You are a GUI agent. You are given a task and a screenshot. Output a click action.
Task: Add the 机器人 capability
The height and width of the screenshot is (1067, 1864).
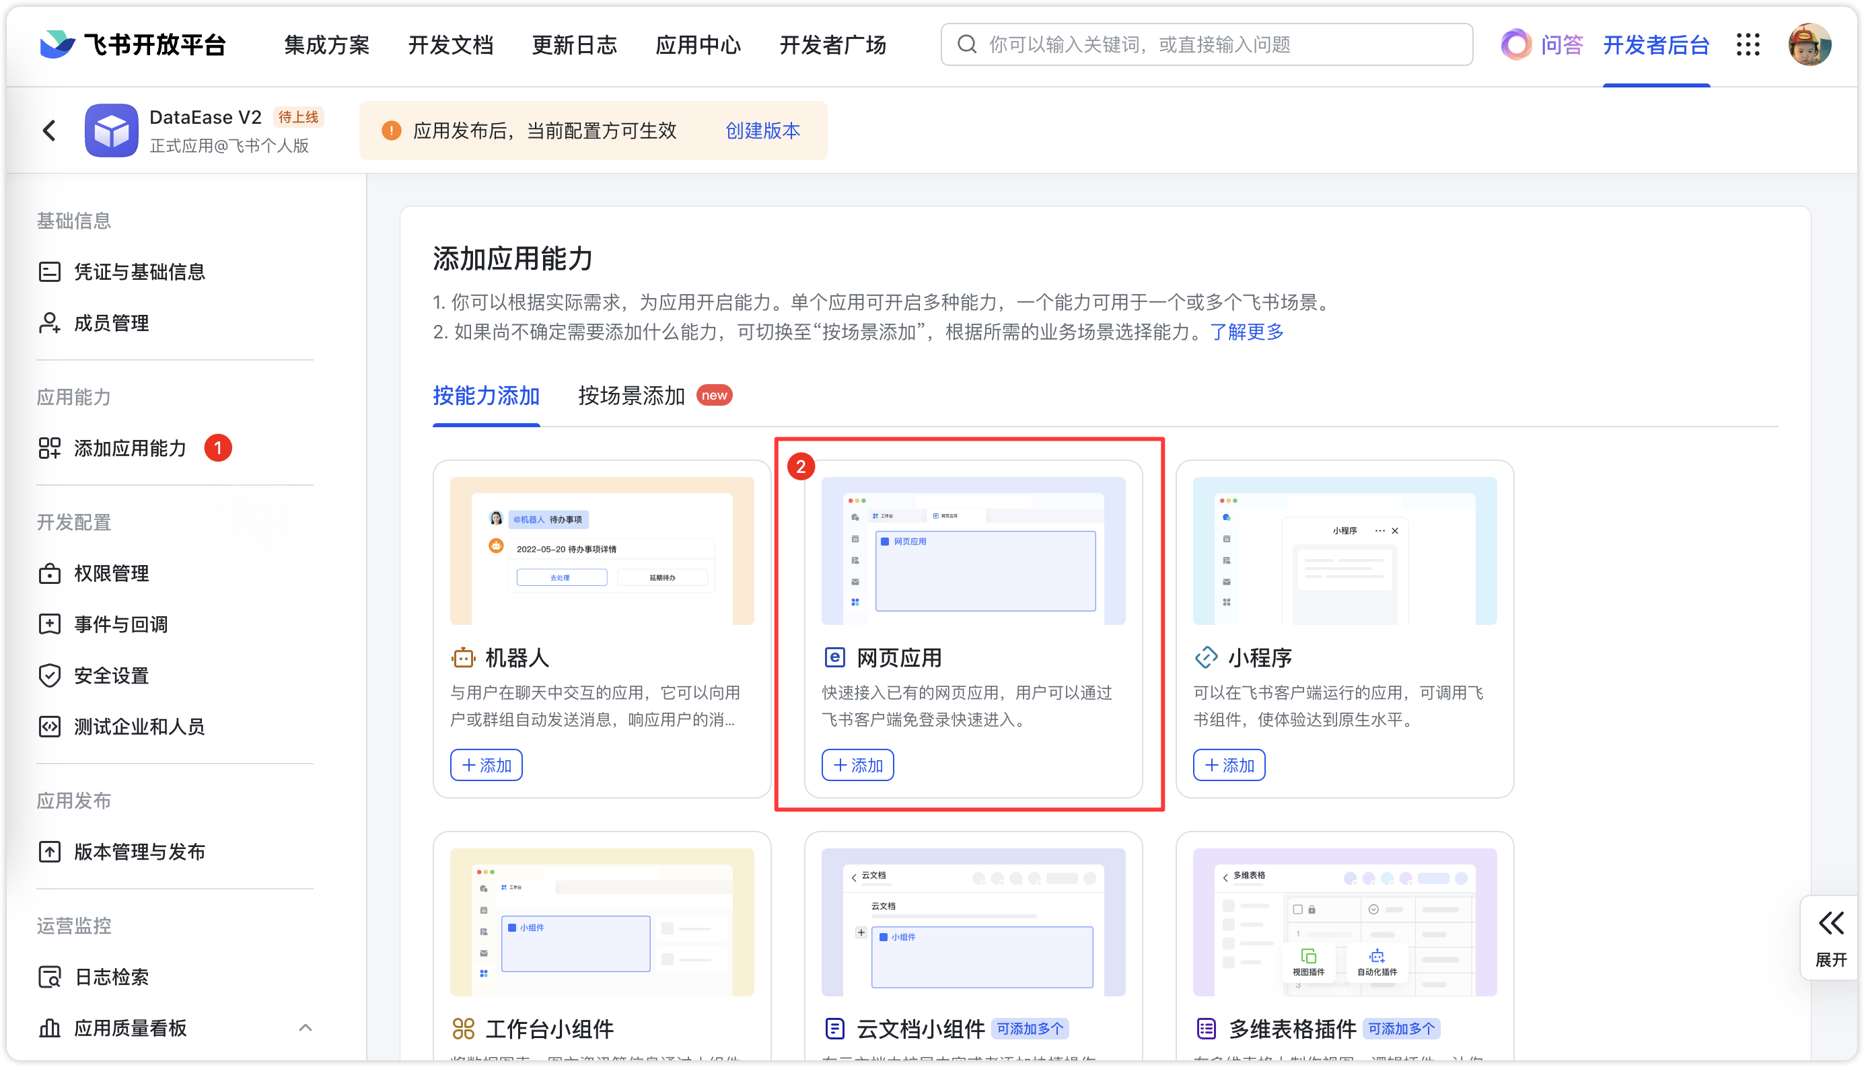pyautogui.click(x=486, y=765)
